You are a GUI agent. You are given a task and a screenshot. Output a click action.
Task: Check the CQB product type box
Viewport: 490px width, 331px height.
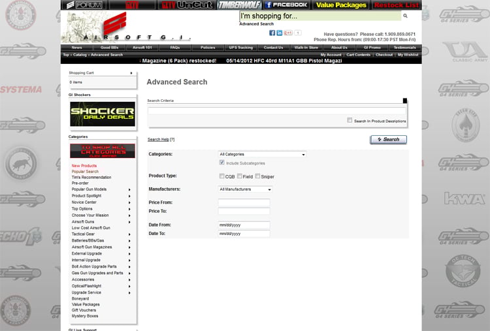point(222,176)
